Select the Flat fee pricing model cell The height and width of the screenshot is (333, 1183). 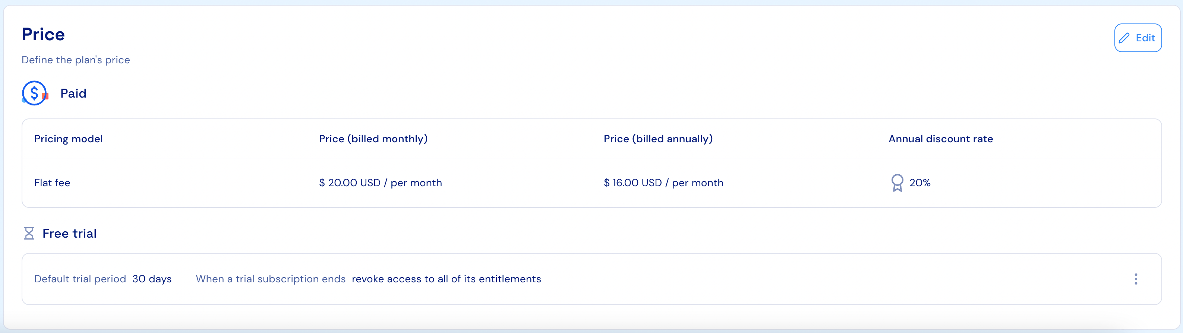coord(52,182)
